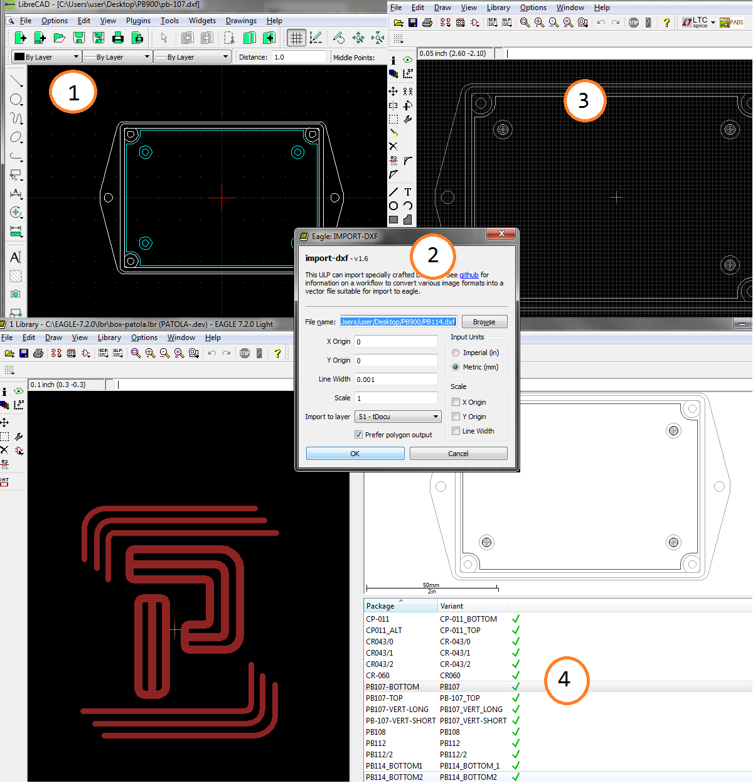Image resolution: width=753 pixels, height=783 pixels.
Task: Select LibreCAD line tool in left toolbar
Action: pos(16,81)
